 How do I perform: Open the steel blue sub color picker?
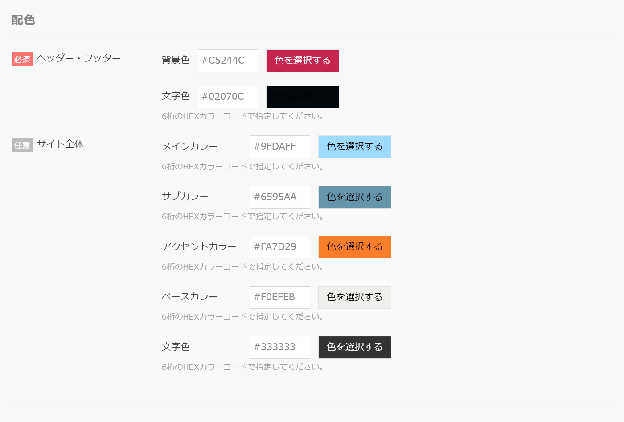coord(355,197)
